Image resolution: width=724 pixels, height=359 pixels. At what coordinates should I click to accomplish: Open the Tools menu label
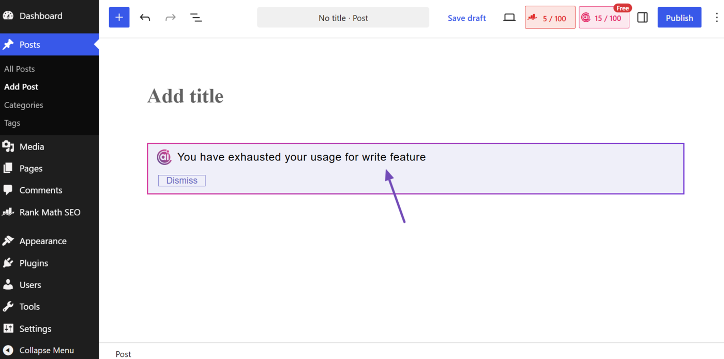(x=29, y=306)
